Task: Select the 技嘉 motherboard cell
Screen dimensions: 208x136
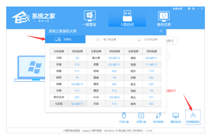Action: click(x=59, y=65)
